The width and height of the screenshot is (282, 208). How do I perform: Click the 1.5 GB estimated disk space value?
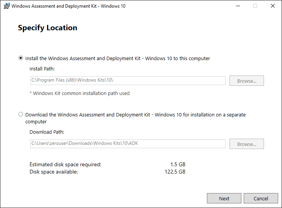(178, 164)
